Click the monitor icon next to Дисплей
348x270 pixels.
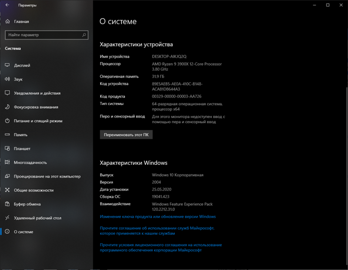7,65
